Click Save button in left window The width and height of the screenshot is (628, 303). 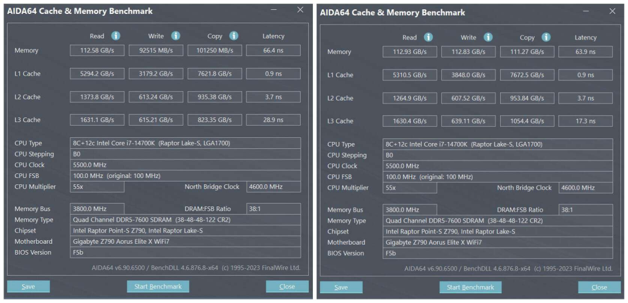tap(28, 286)
